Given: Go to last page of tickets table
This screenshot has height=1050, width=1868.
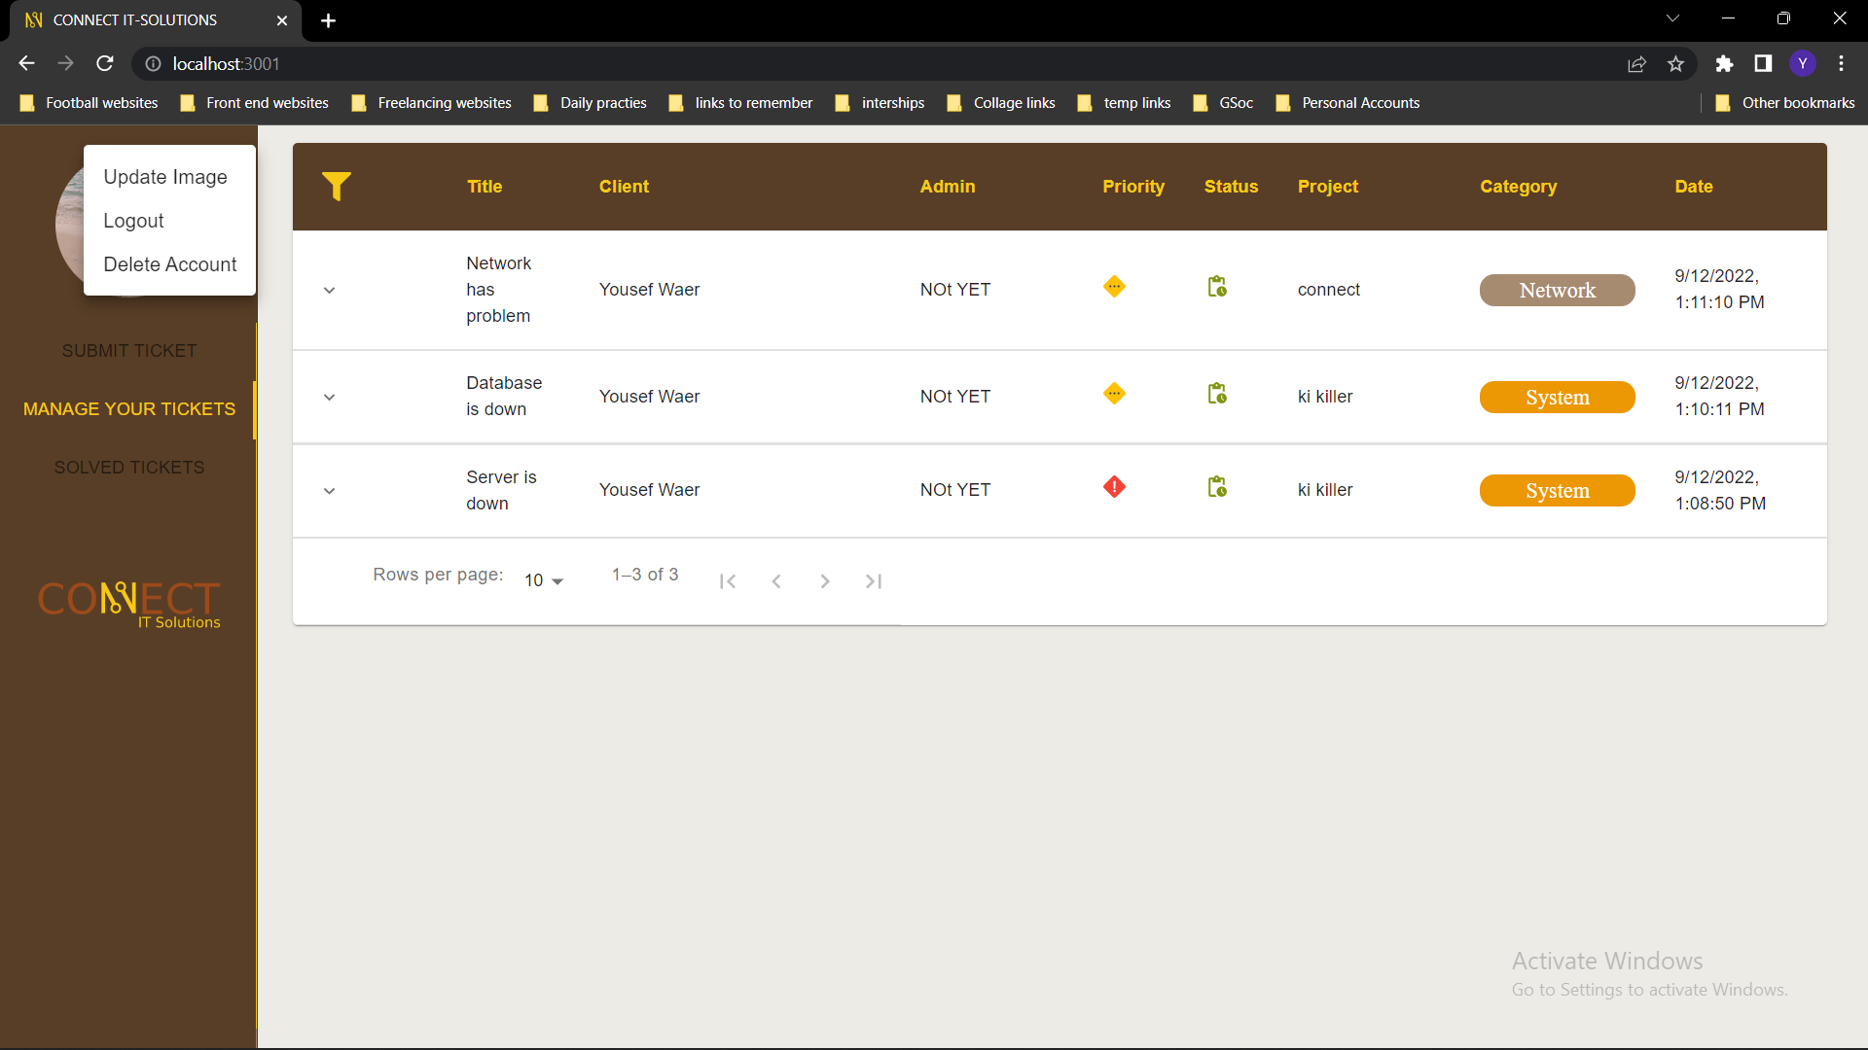Looking at the screenshot, I should (x=873, y=581).
